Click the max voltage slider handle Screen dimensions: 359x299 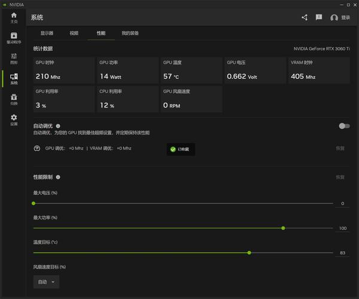pos(34,203)
